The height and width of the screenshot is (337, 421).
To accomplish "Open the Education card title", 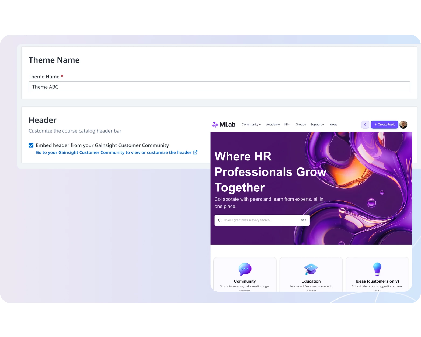I will pos(311,281).
